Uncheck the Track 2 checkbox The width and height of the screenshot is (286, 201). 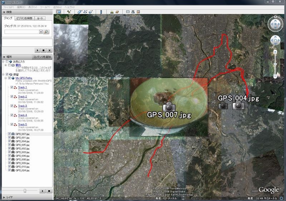coord(12,97)
